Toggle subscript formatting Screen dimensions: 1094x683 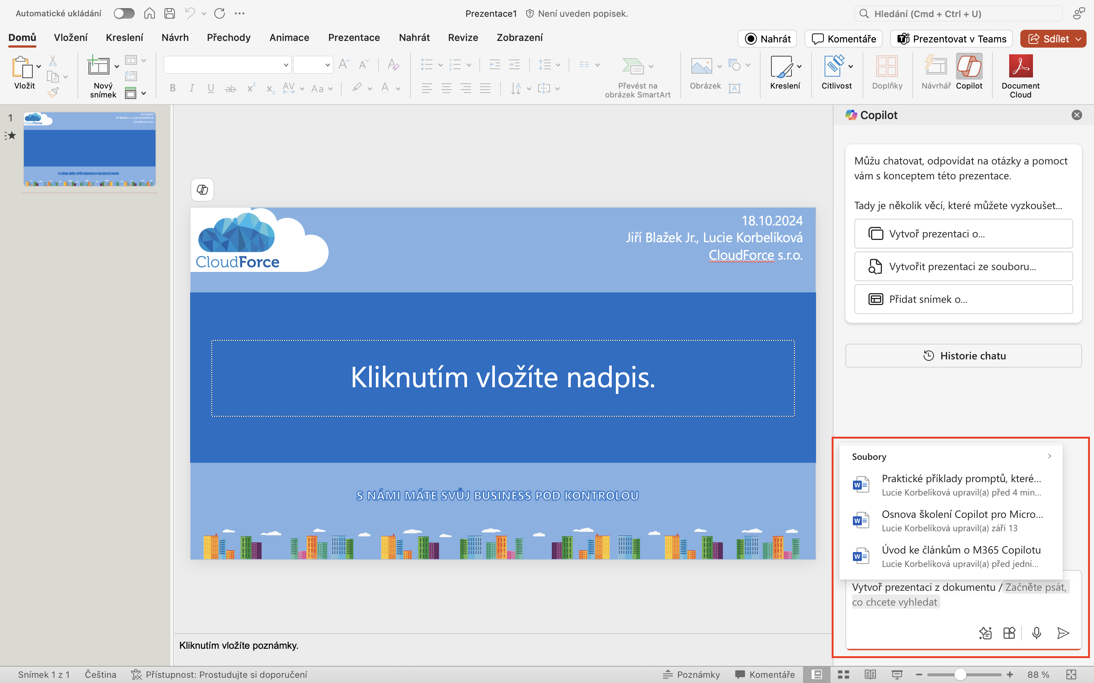click(270, 89)
